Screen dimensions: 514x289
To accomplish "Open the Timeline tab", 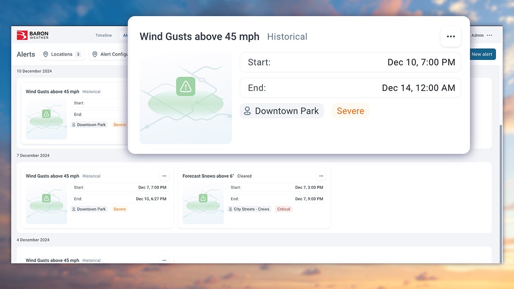I will click(x=103, y=36).
